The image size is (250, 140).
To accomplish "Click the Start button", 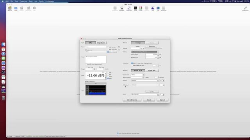I will (x=149, y=100).
